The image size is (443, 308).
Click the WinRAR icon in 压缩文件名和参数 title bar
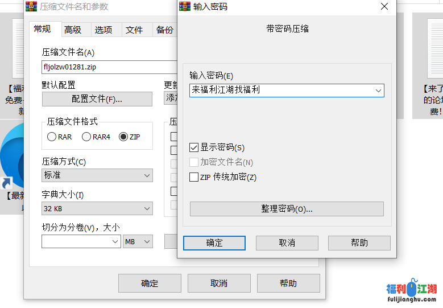[x=32, y=7]
